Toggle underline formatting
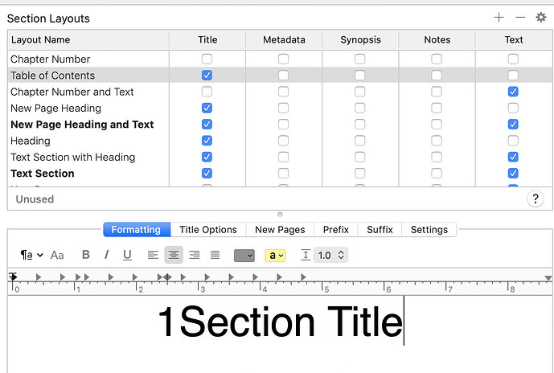Image resolution: width=554 pixels, height=373 pixels. [127, 255]
